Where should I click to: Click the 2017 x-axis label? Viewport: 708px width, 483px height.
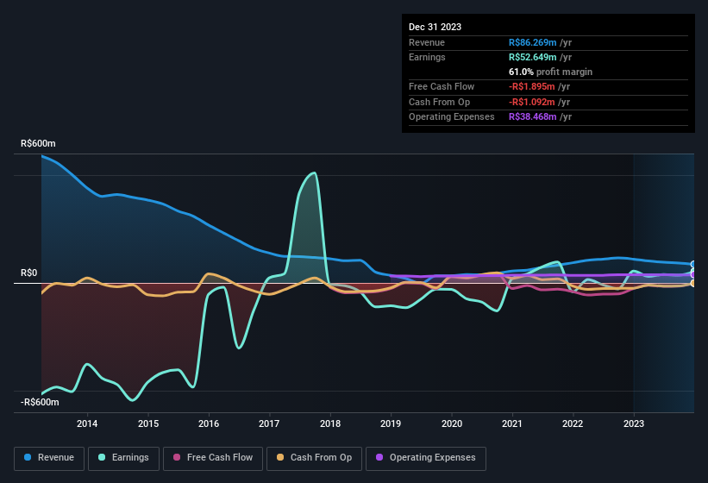click(269, 423)
